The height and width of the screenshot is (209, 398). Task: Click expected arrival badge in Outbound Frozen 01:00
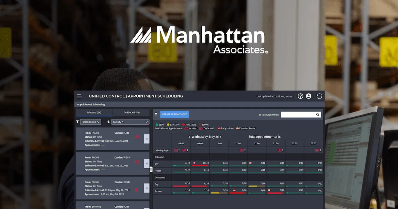[269, 190]
